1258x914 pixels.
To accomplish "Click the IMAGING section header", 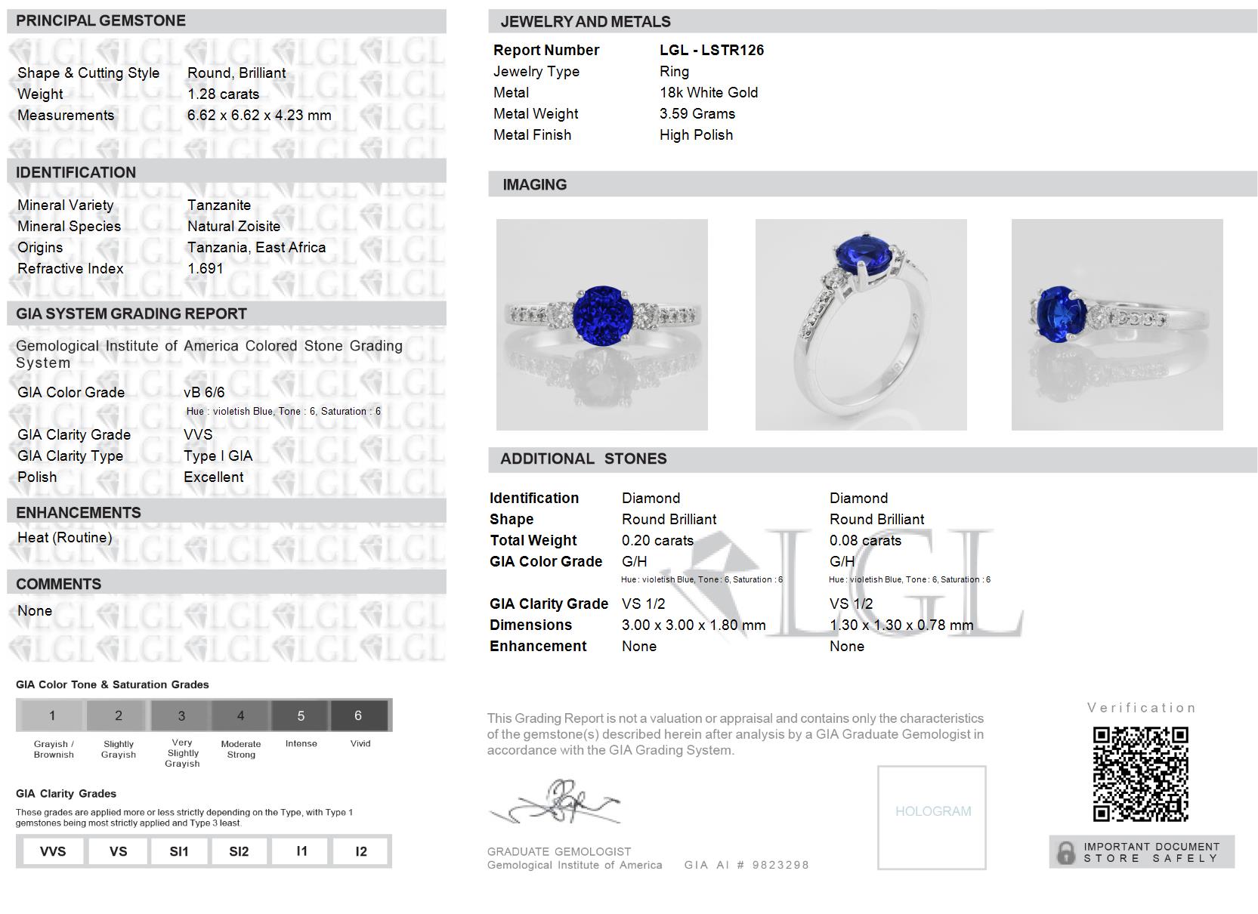I will coord(873,184).
